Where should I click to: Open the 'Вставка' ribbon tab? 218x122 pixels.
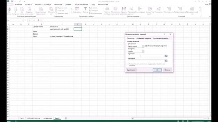coord(28,4)
